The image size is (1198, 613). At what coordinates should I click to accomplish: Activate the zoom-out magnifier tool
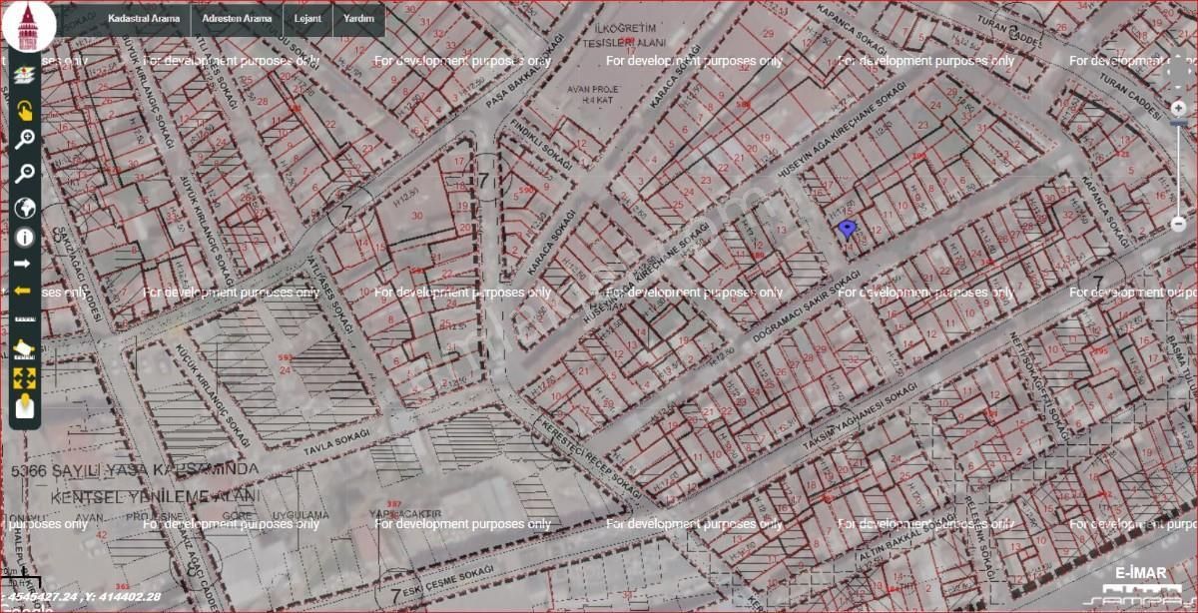pyautogui.click(x=27, y=170)
